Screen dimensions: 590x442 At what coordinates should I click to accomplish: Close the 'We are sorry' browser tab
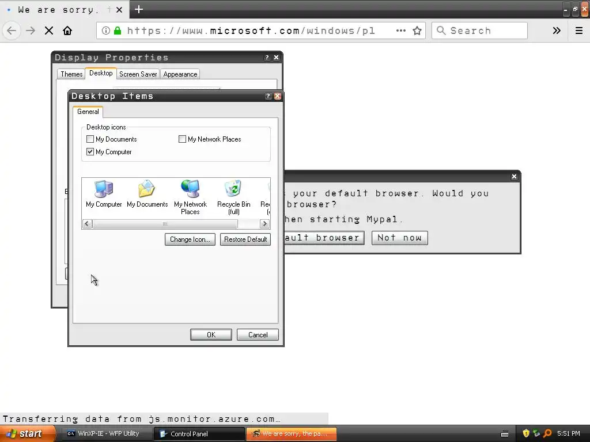pyautogui.click(x=119, y=10)
